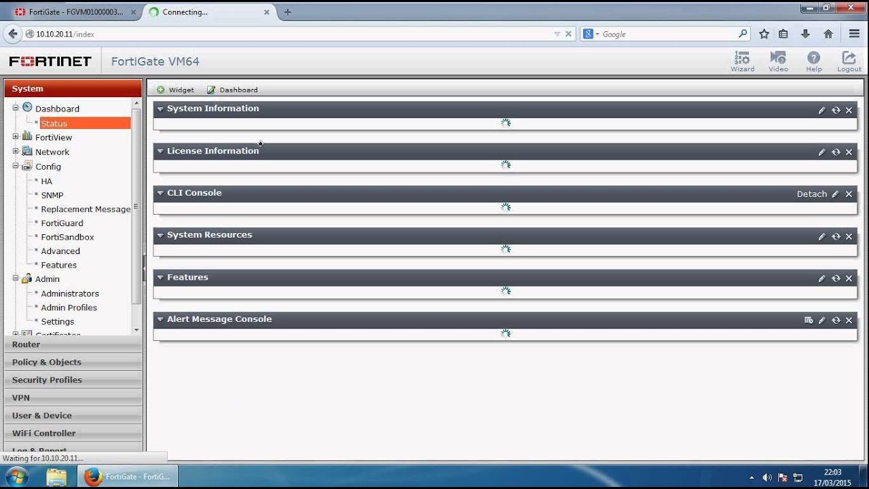Collapse the License Information widget arrow
This screenshot has width=869, height=489.
[x=160, y=151]
